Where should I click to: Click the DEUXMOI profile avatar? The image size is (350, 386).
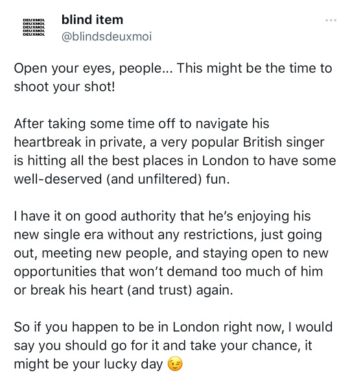pyautogui.click(x=34, y=27)
